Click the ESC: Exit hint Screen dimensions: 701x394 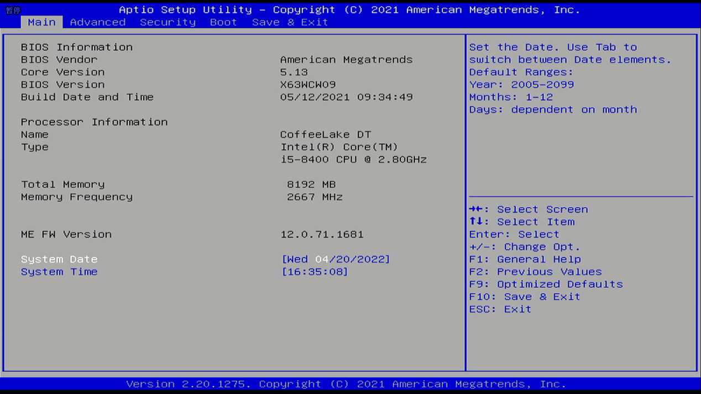[x=500, y=309]
